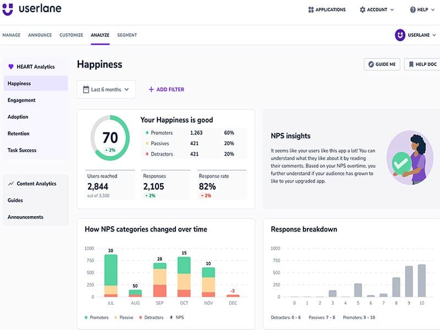Click the Applications grid icon
Screen dimensions: 440x330
point(311,10)
